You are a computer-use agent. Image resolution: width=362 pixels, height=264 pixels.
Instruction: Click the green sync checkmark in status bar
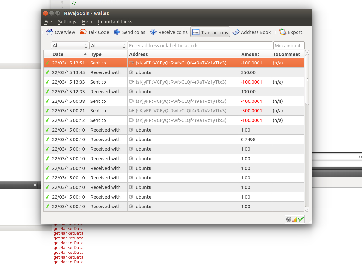[x=301, y=219]
